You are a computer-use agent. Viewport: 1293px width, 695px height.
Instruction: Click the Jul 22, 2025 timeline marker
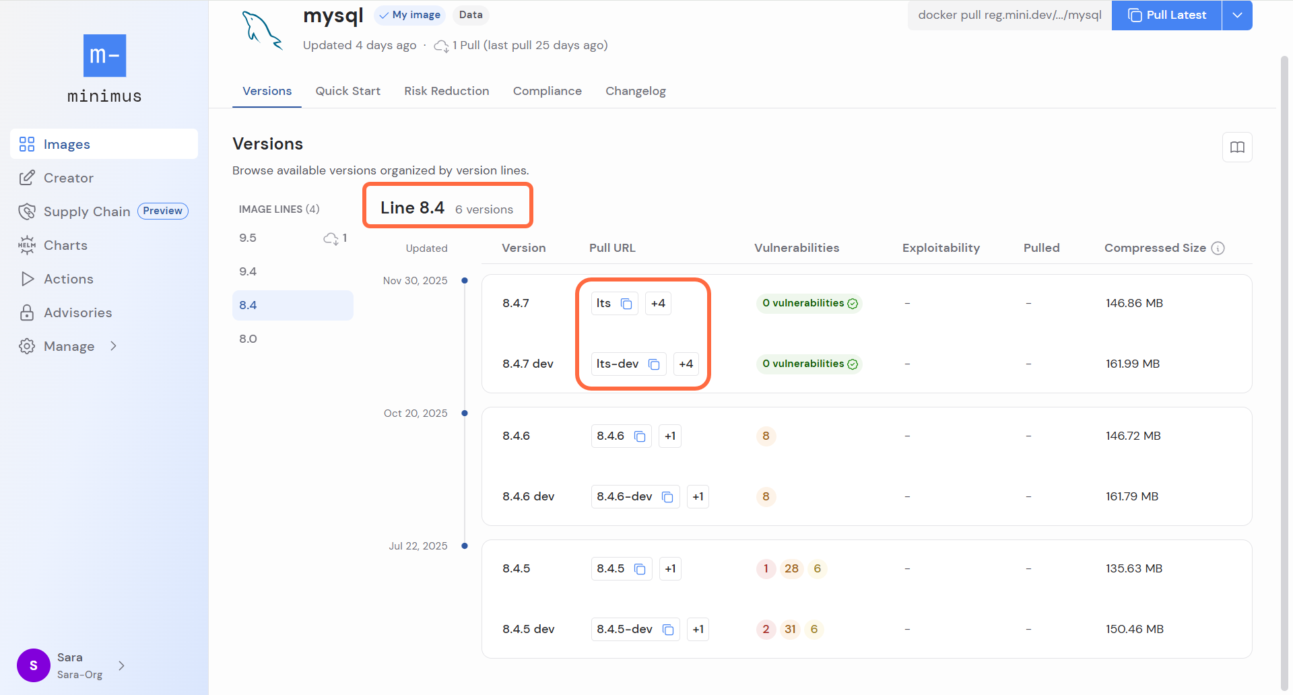pos(465,545)
